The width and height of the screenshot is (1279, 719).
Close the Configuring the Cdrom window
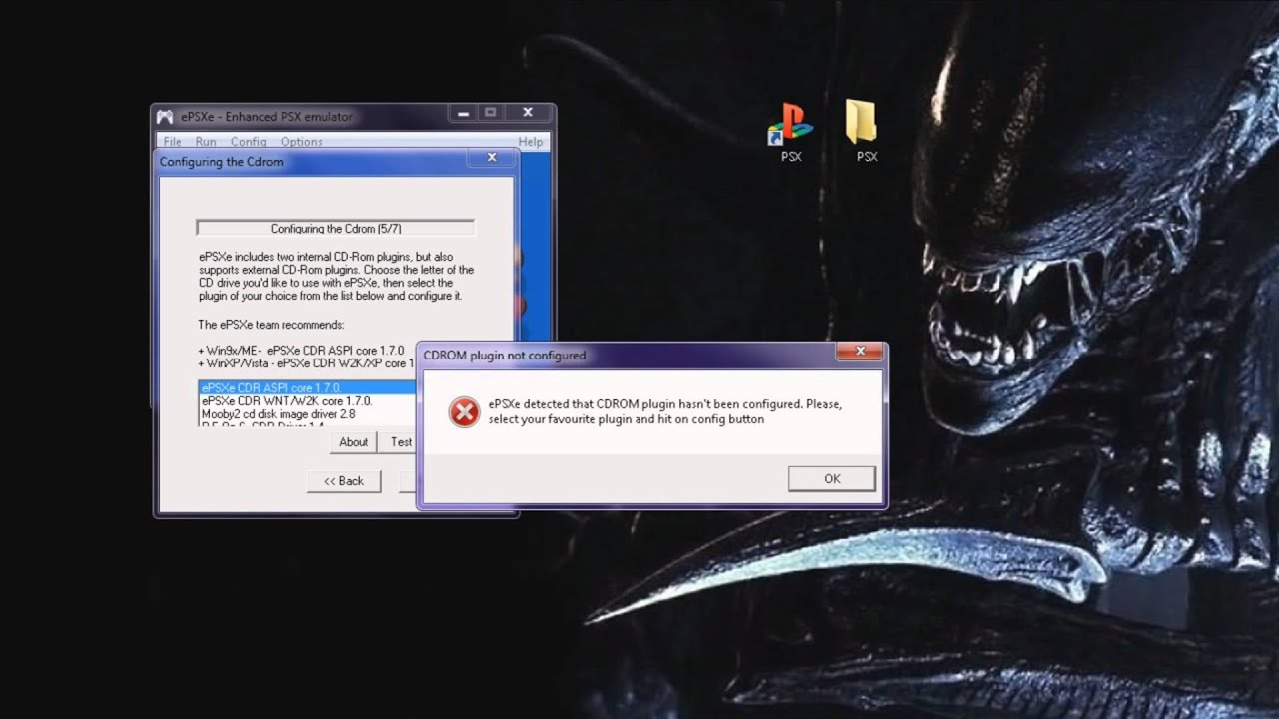pyautogui.click(x=491, y=158)
